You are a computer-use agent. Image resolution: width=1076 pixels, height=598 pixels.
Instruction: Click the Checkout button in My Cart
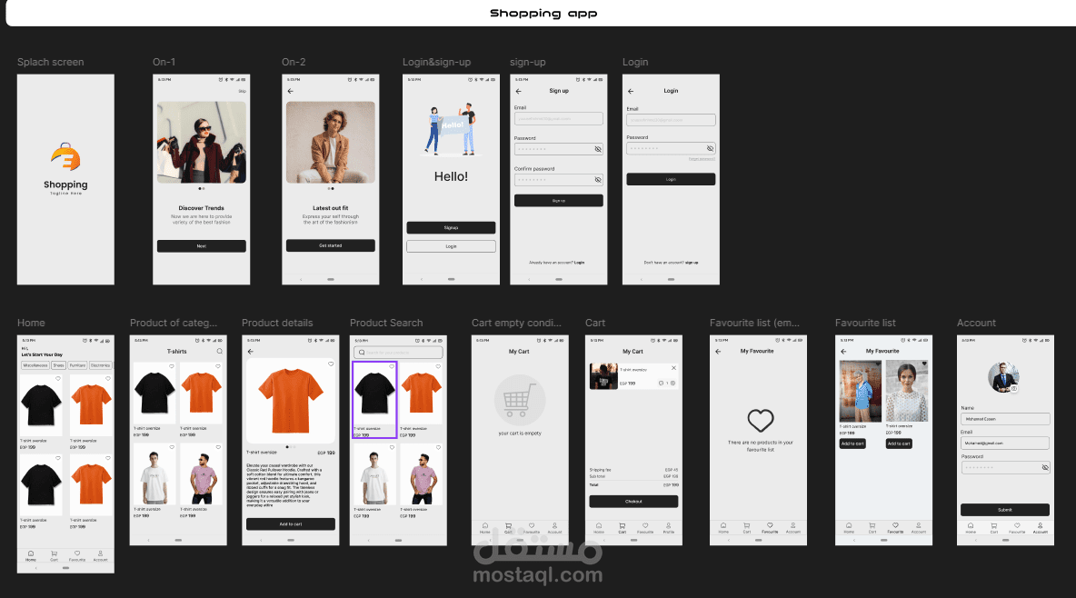click(633, 501)
